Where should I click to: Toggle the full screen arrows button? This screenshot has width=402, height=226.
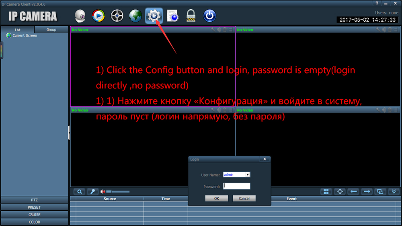click(340, 192)
